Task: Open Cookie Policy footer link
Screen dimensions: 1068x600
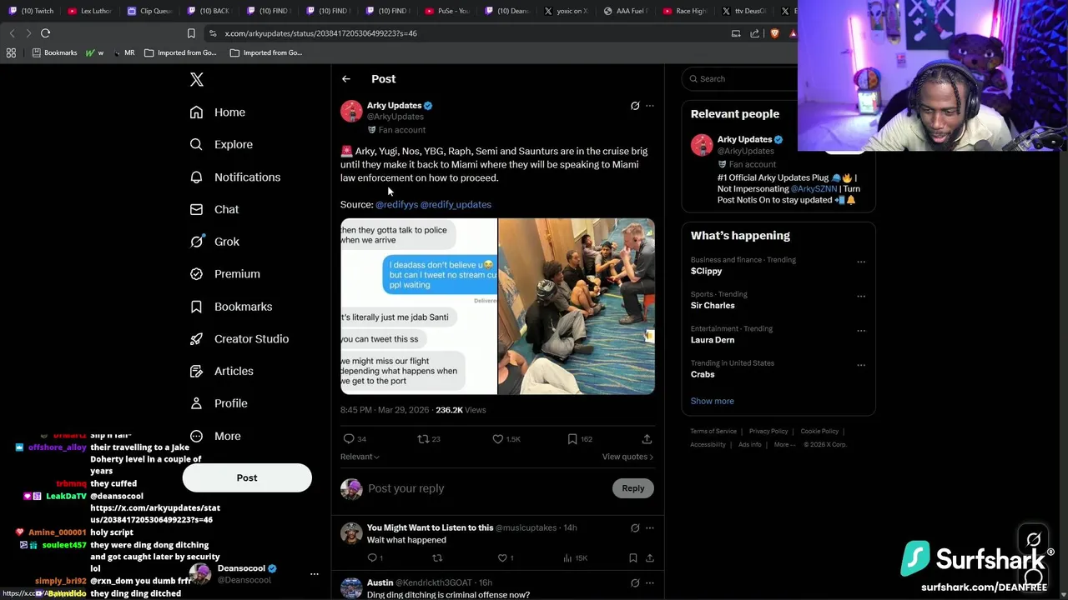Action: 819,432
